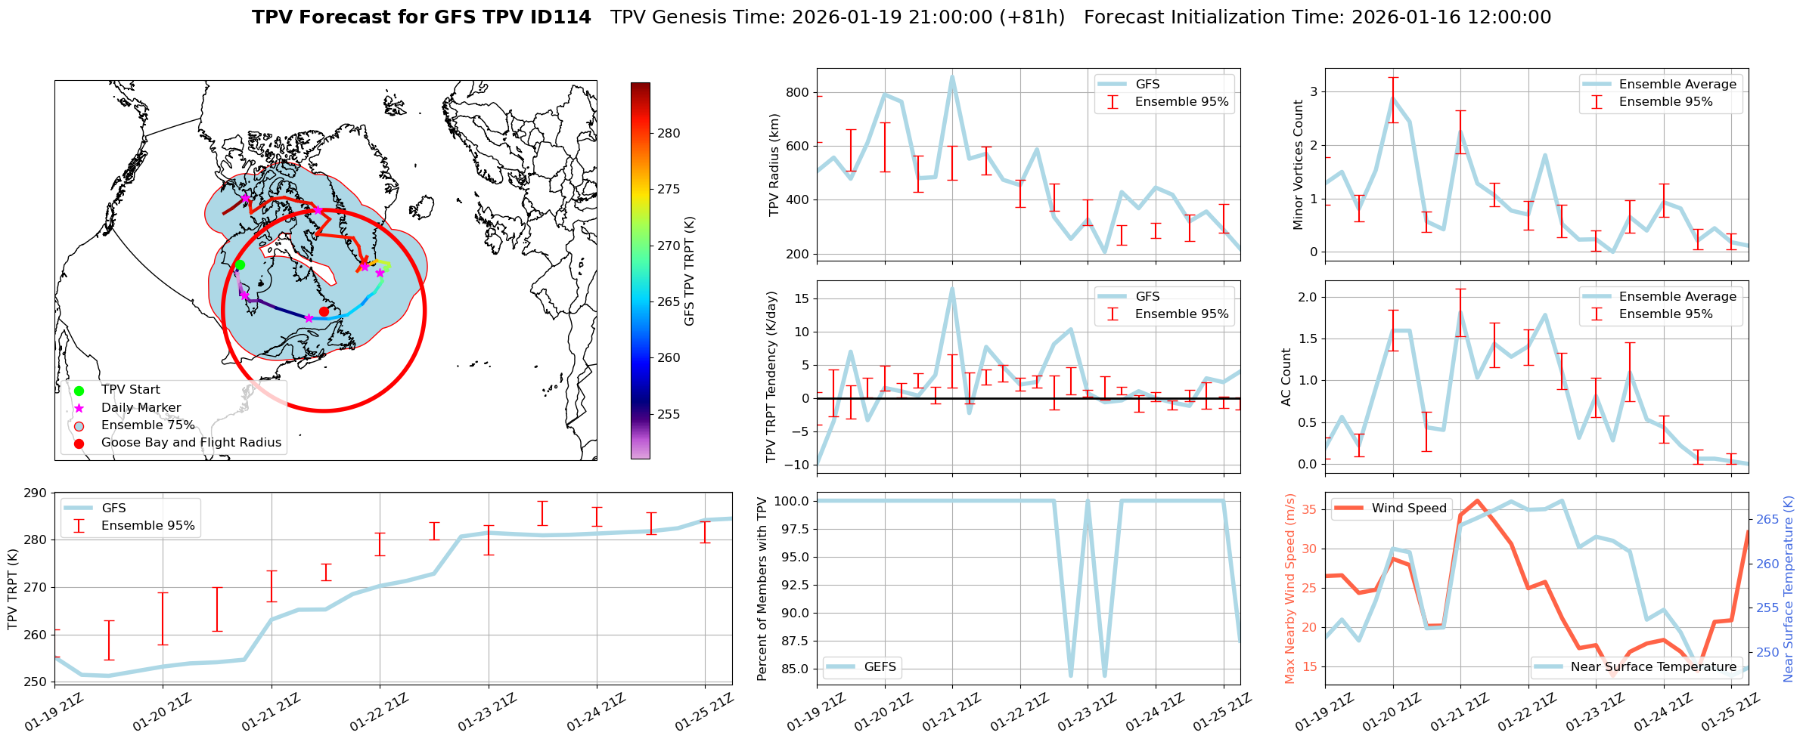Select the magenta Daily Marker star in the legend
Screen dimensions: 1803x742
[79, 408]
